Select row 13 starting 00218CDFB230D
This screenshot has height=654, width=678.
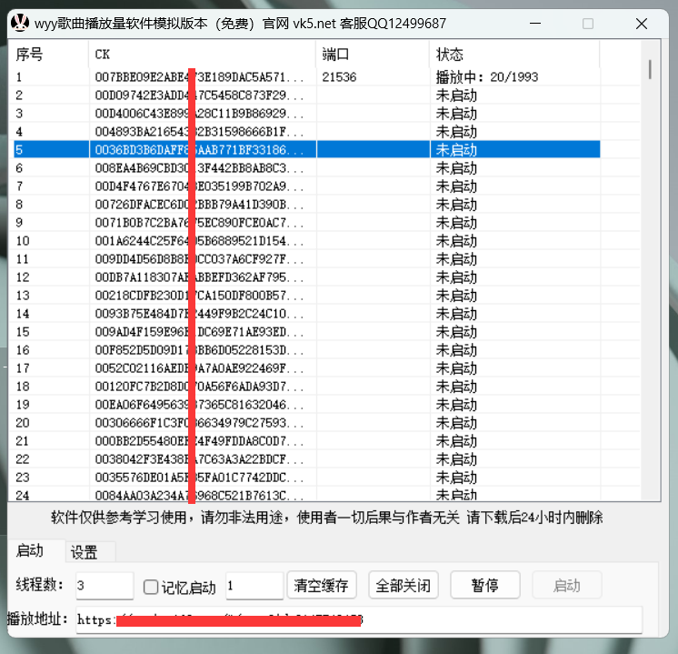[x=306, y=295]
